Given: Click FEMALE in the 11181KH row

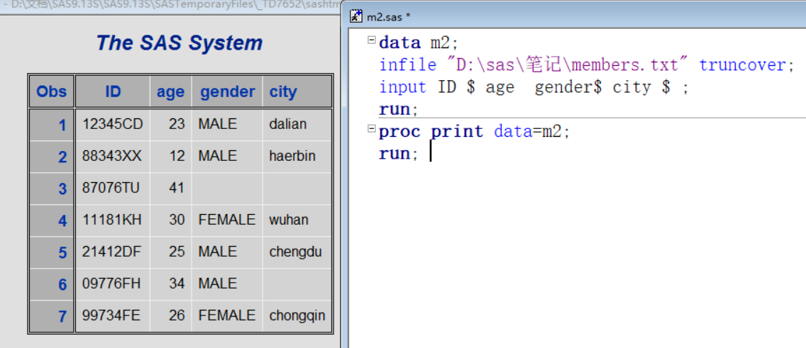Looking at the screenshot, I should [227, 220].
